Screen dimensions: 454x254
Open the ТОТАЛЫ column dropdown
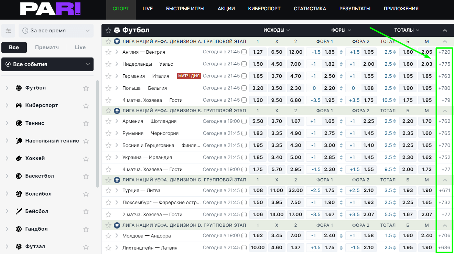coord(407,30)
